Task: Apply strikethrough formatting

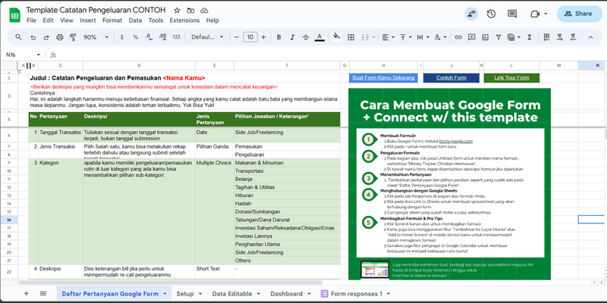Action: (x=306, y=37)
